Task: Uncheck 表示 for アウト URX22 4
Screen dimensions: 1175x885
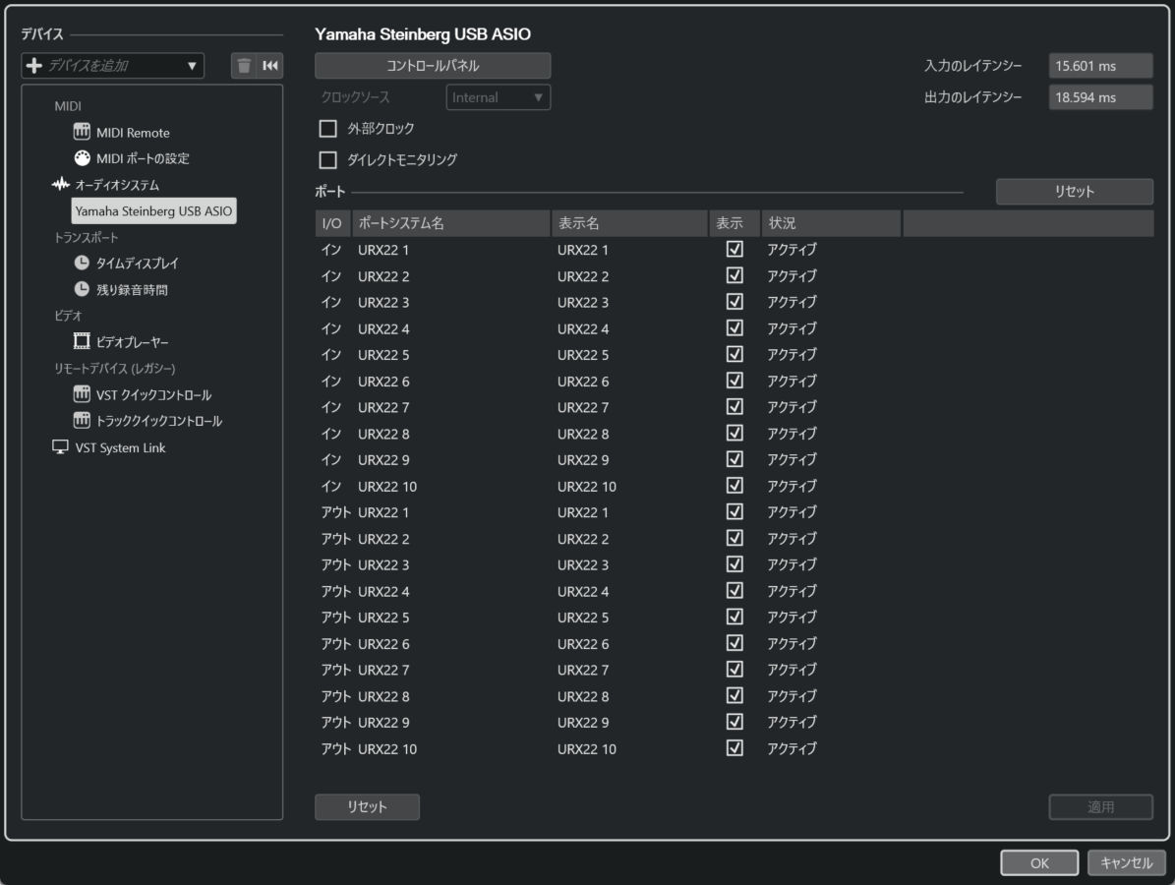Action: click(x=735, y=591)
